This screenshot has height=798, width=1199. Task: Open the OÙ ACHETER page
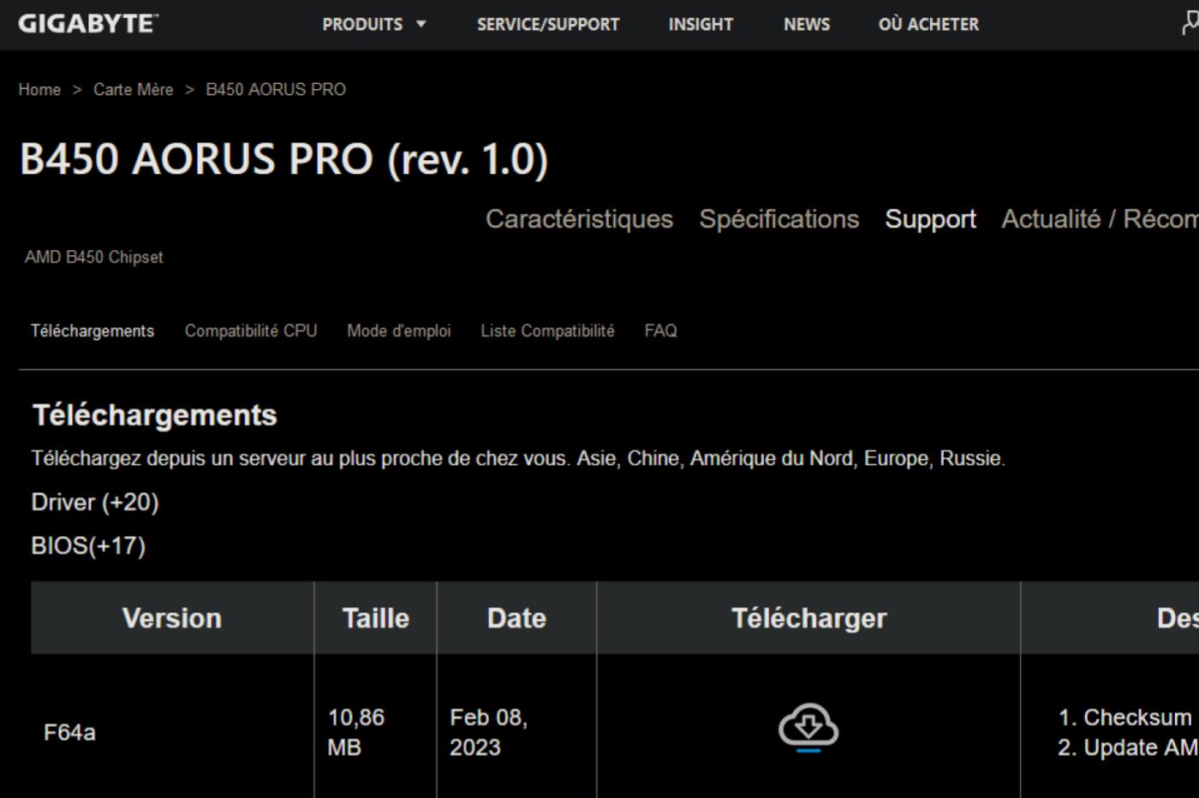(928, 24)
